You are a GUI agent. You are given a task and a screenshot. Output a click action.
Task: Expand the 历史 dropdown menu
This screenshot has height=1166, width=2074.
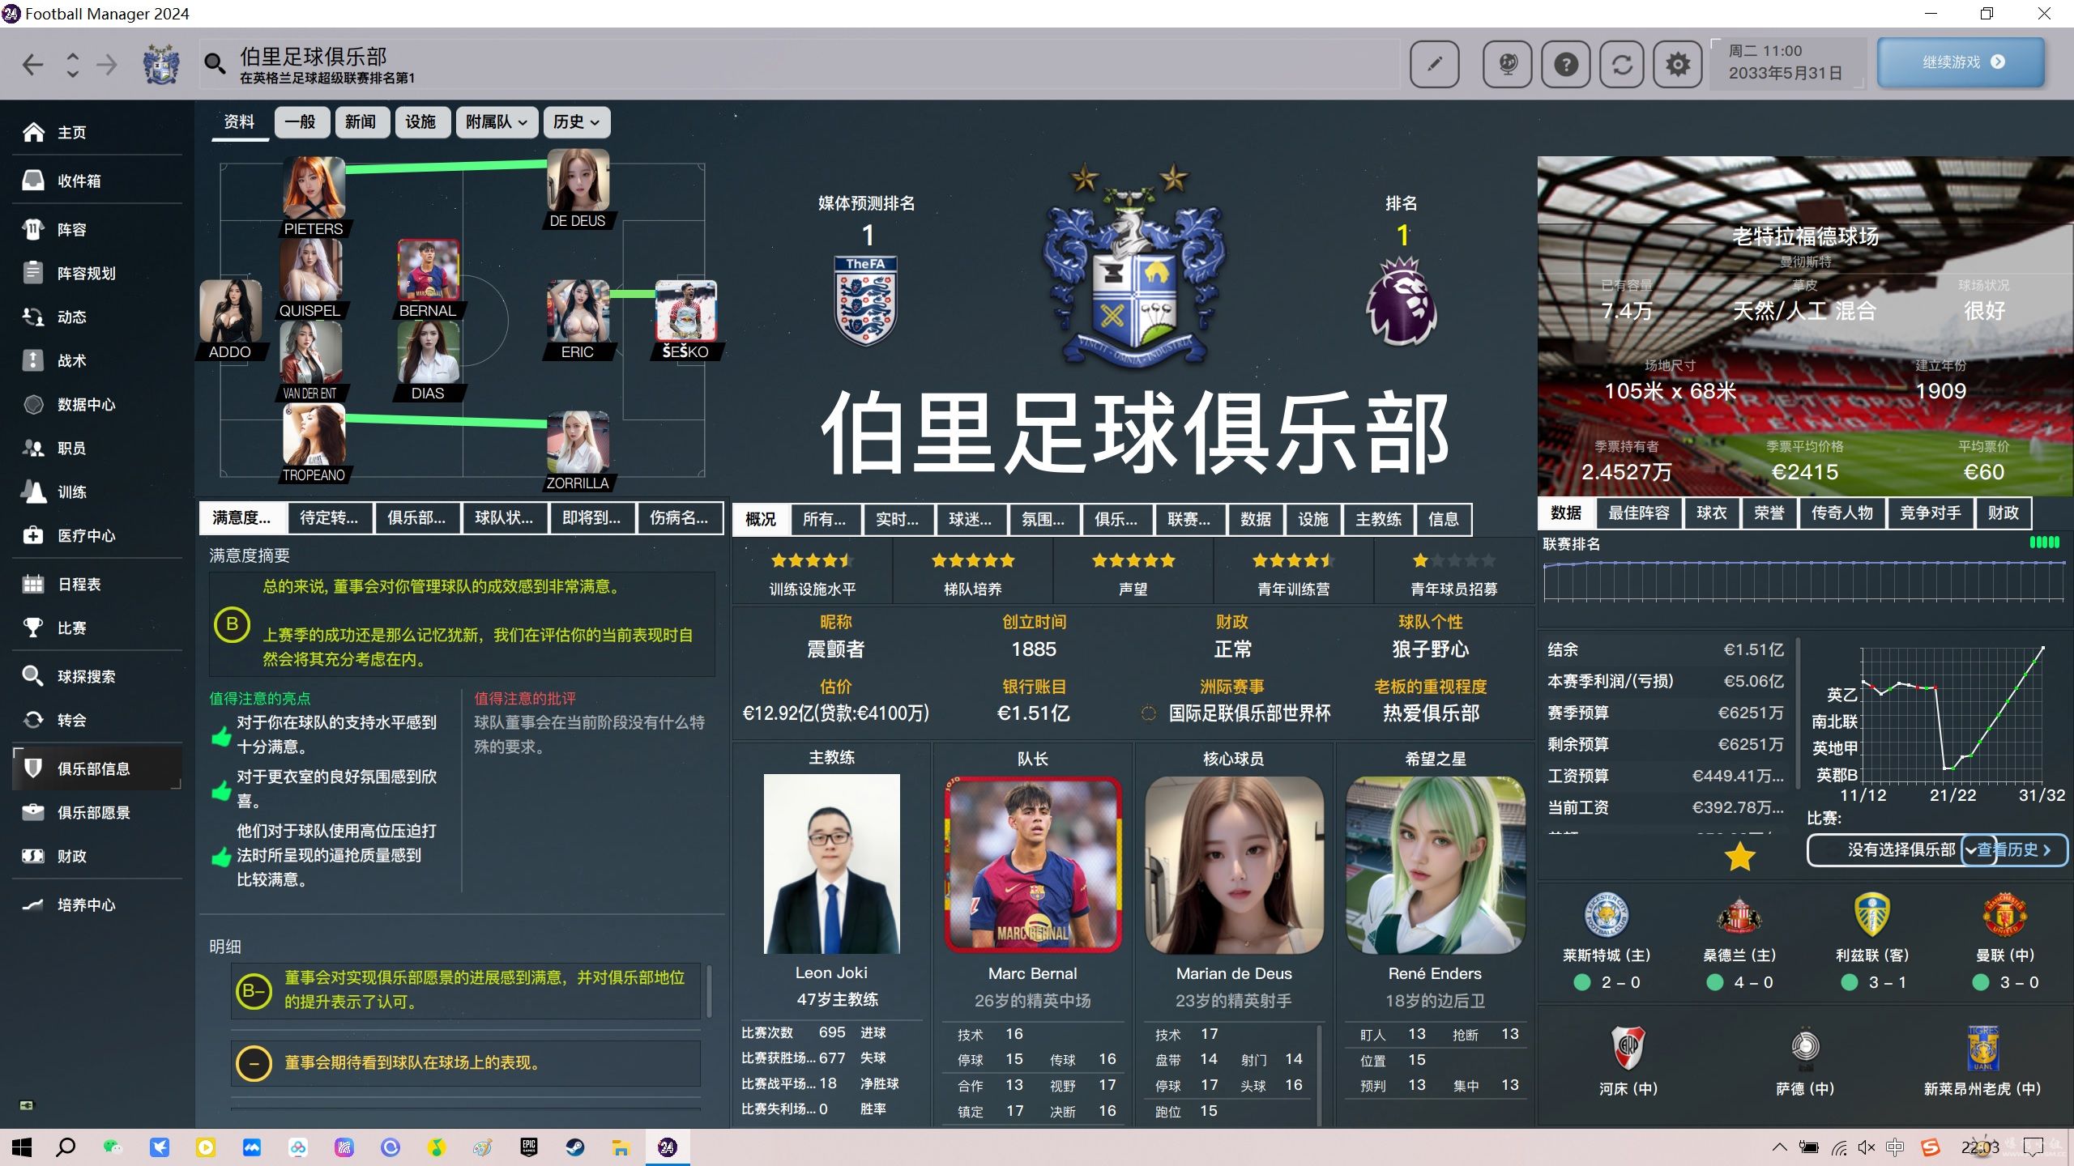576,122
